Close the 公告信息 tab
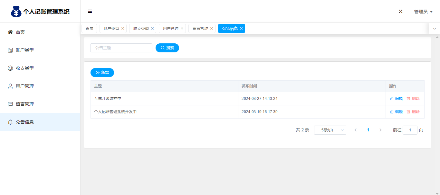 point(241,29)
